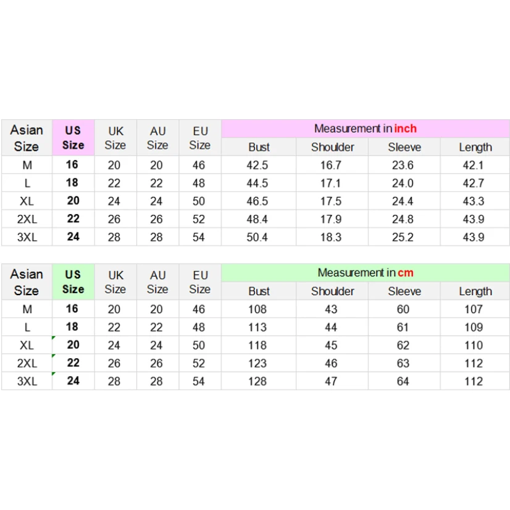Viewport: 510px width, 510px height.
Task: Click the sleeve value 64 cell
Action: (403, 381)
